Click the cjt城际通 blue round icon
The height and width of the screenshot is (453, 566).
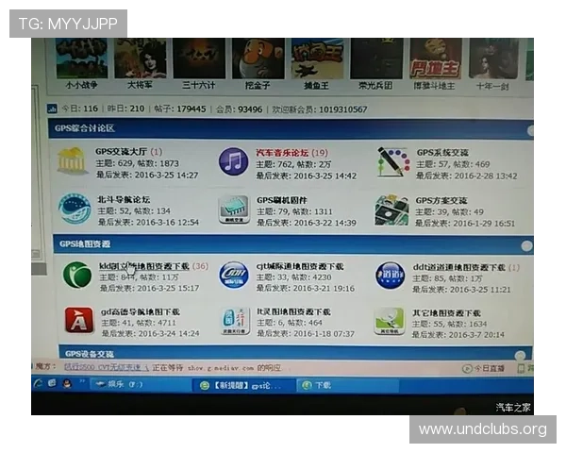tap(234, 276)
